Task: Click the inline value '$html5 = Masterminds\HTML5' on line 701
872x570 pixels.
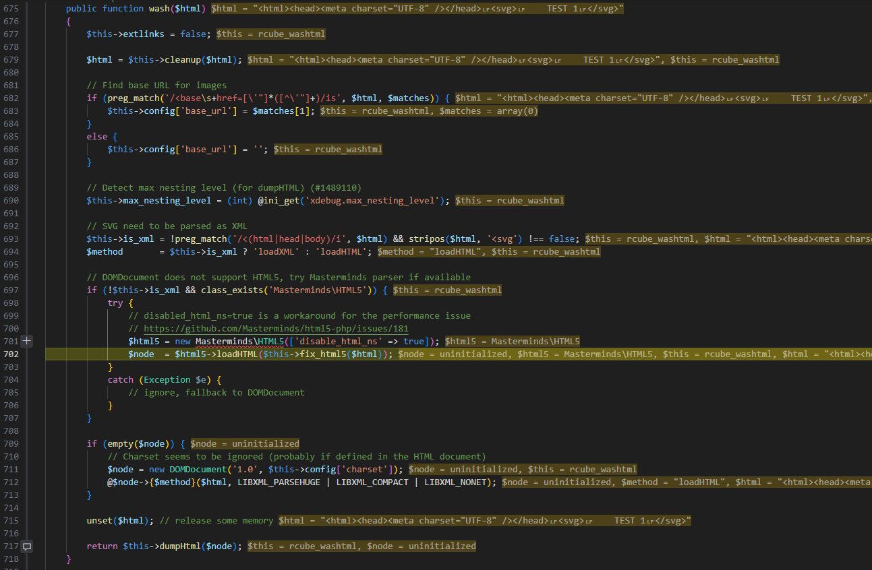Action: coord(512,341)
